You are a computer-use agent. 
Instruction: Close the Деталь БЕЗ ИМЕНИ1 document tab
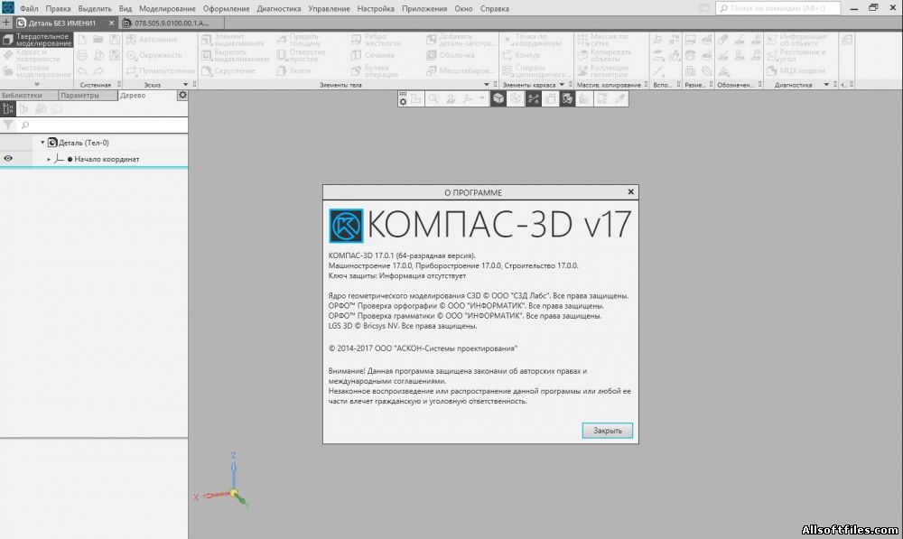(112, 23)
